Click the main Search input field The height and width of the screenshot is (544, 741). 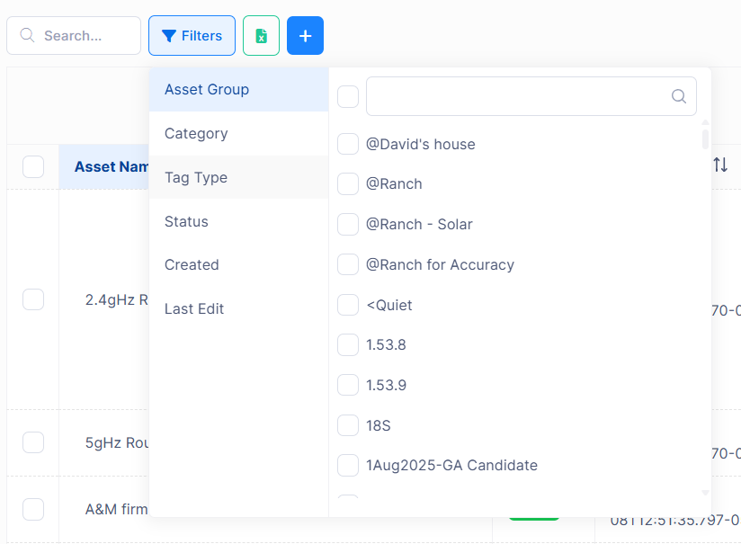[83, 36]
